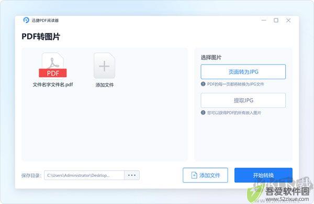Click the 添加文件 label under plus tile

[105, 85]
